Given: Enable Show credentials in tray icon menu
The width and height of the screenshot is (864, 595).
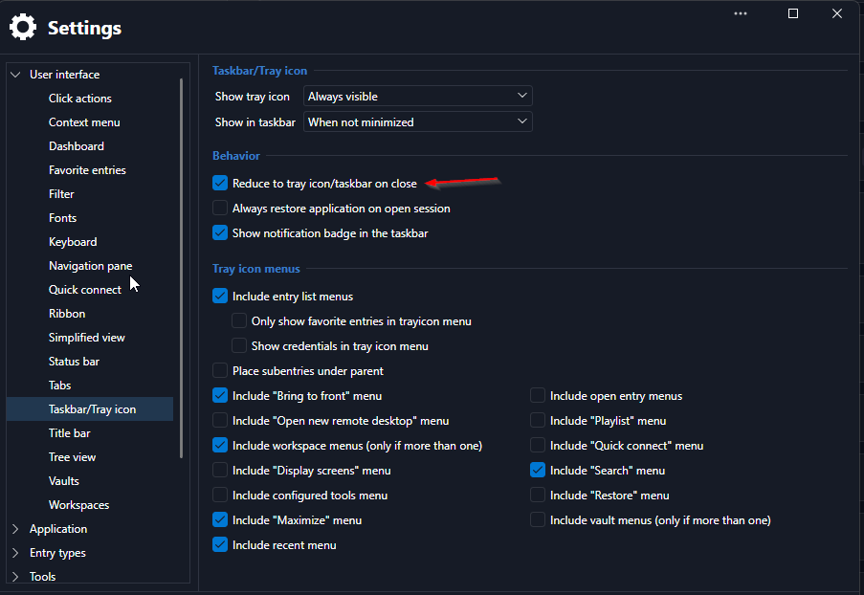Looking at the screenshot, I should tap(239, 345).
